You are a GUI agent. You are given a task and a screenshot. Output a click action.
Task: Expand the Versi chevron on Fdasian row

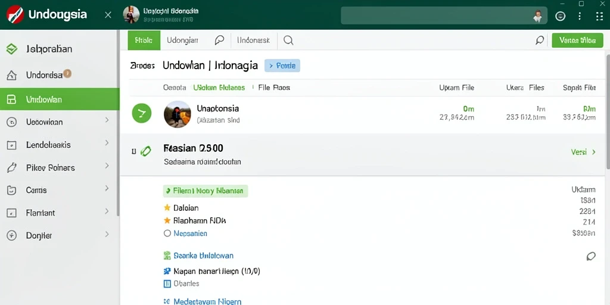click(x=594, y=152)
